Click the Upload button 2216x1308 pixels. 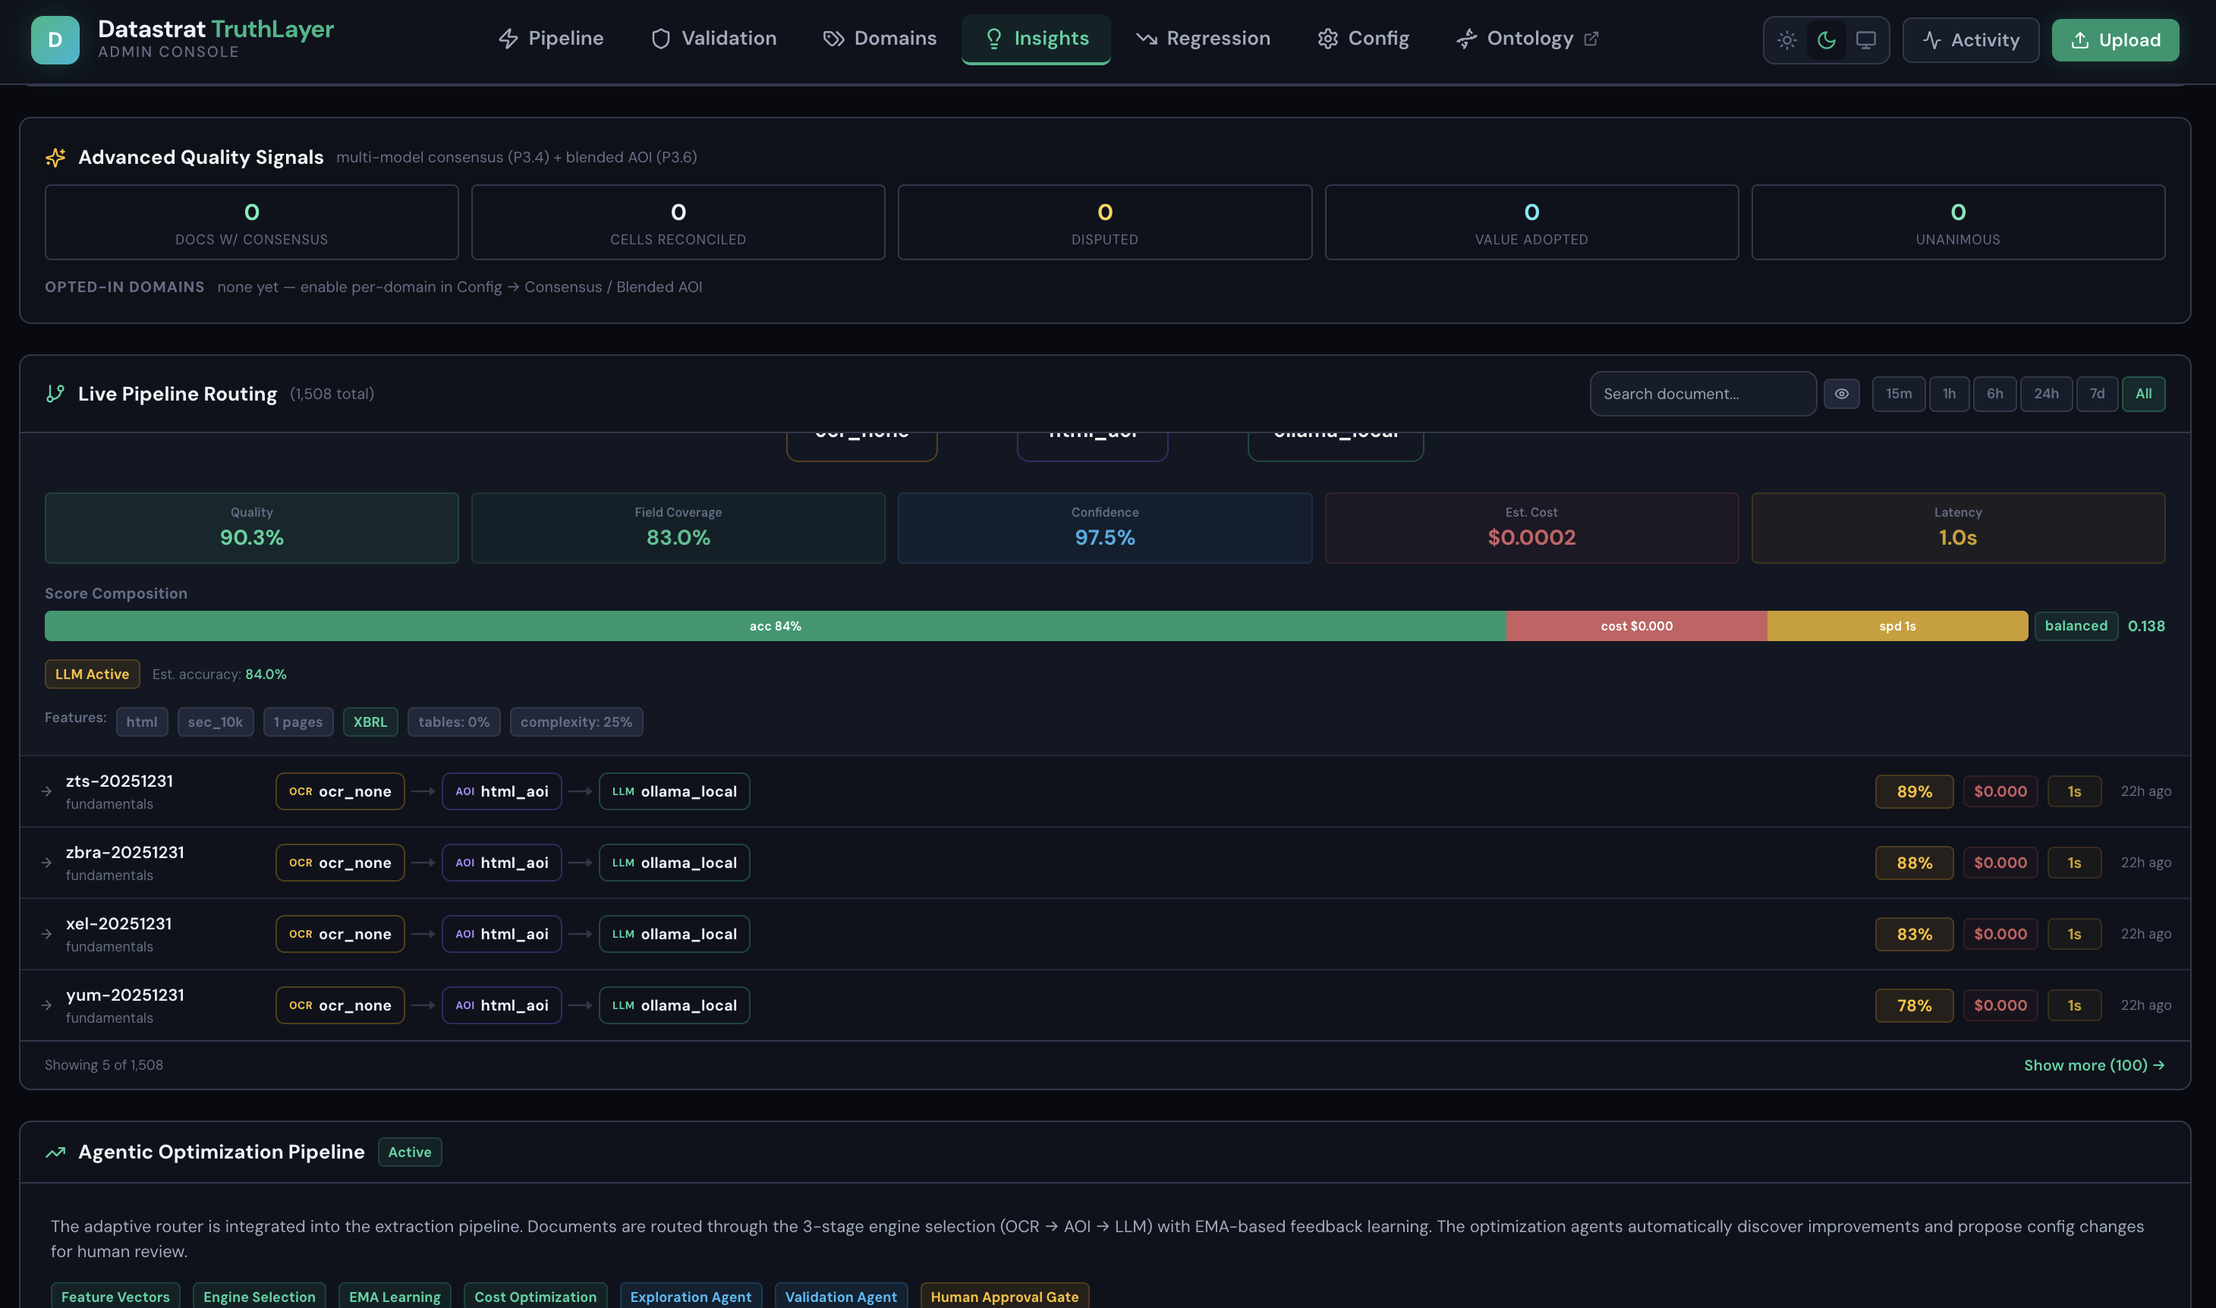coord(2116,39)
